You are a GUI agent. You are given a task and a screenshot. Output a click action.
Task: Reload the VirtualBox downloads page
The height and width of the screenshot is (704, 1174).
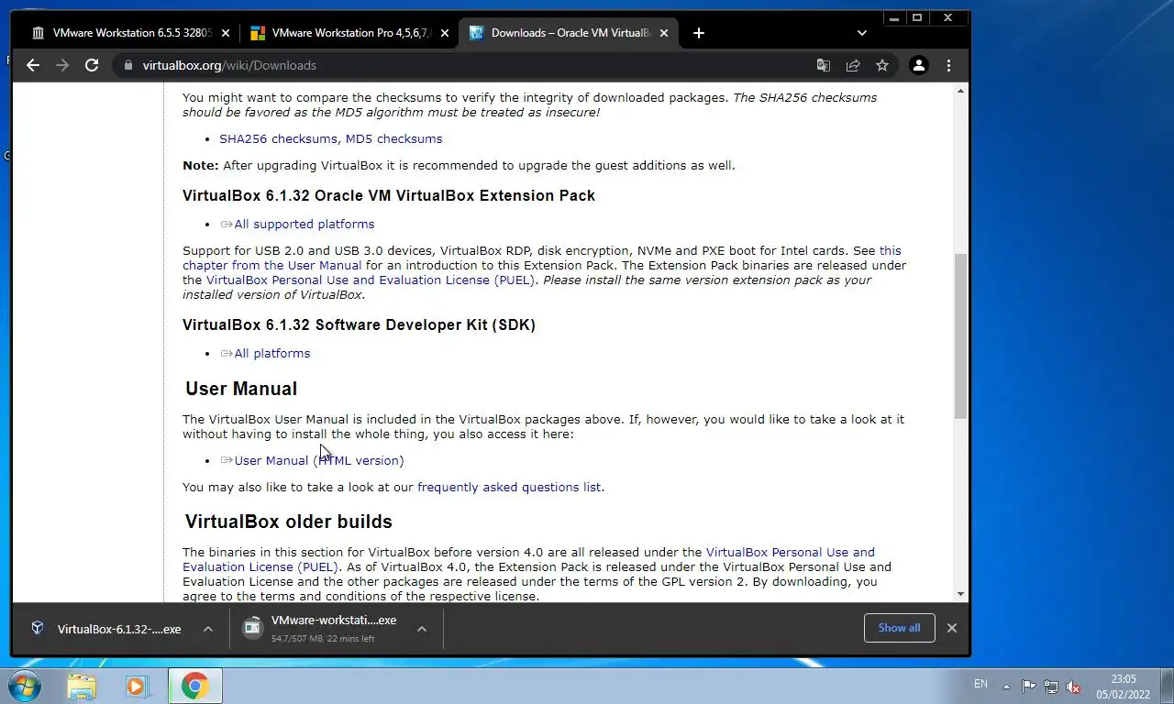tap(92, 65)
